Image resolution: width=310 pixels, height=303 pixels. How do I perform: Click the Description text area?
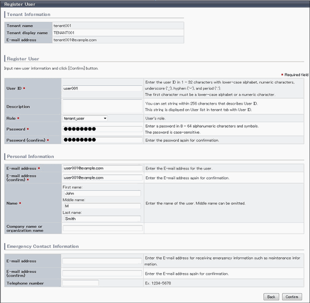102,107
